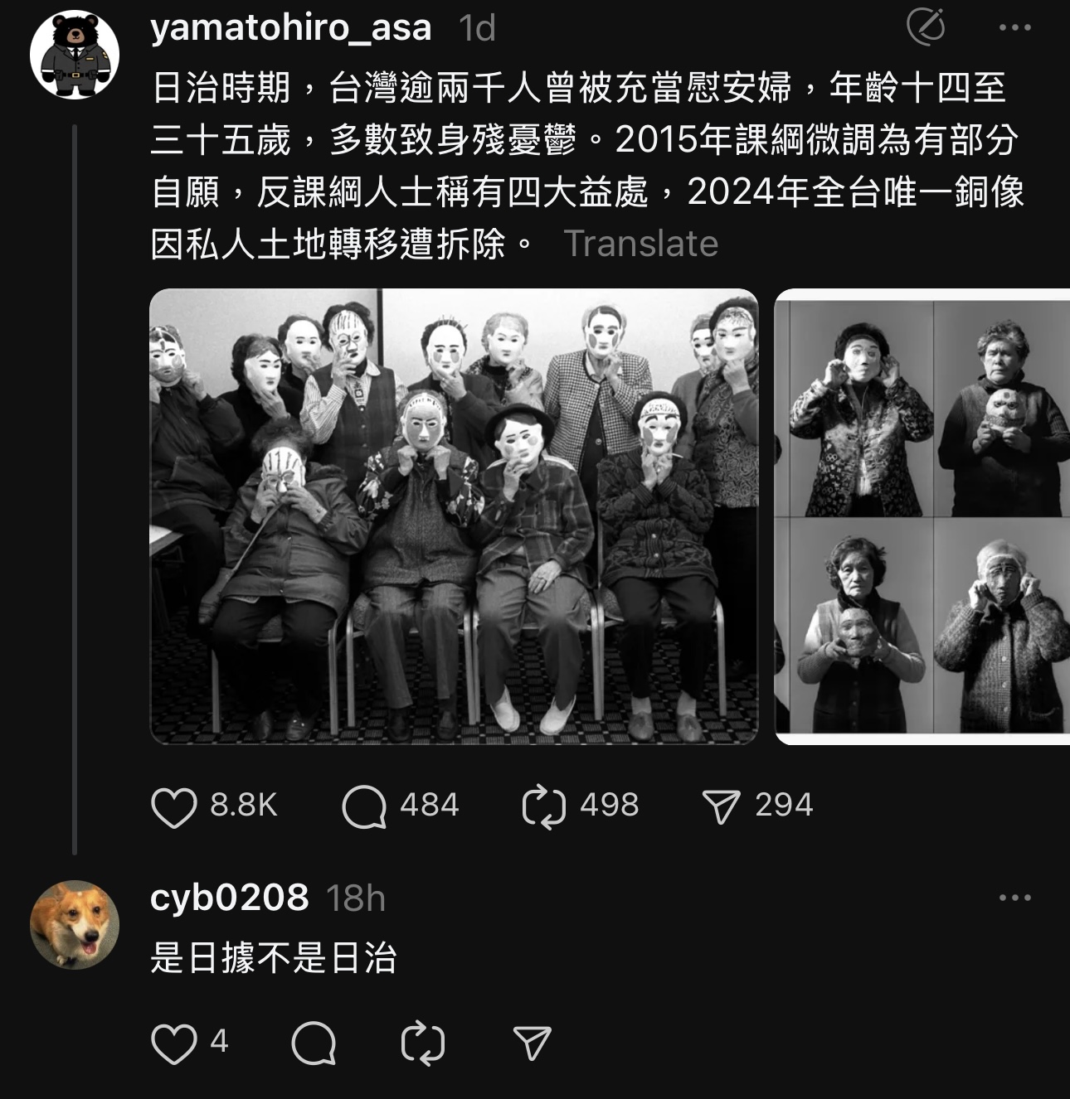Tap the 498 reposts count
Viewport: 1070px width, 1099px height.
pos(610,806)
